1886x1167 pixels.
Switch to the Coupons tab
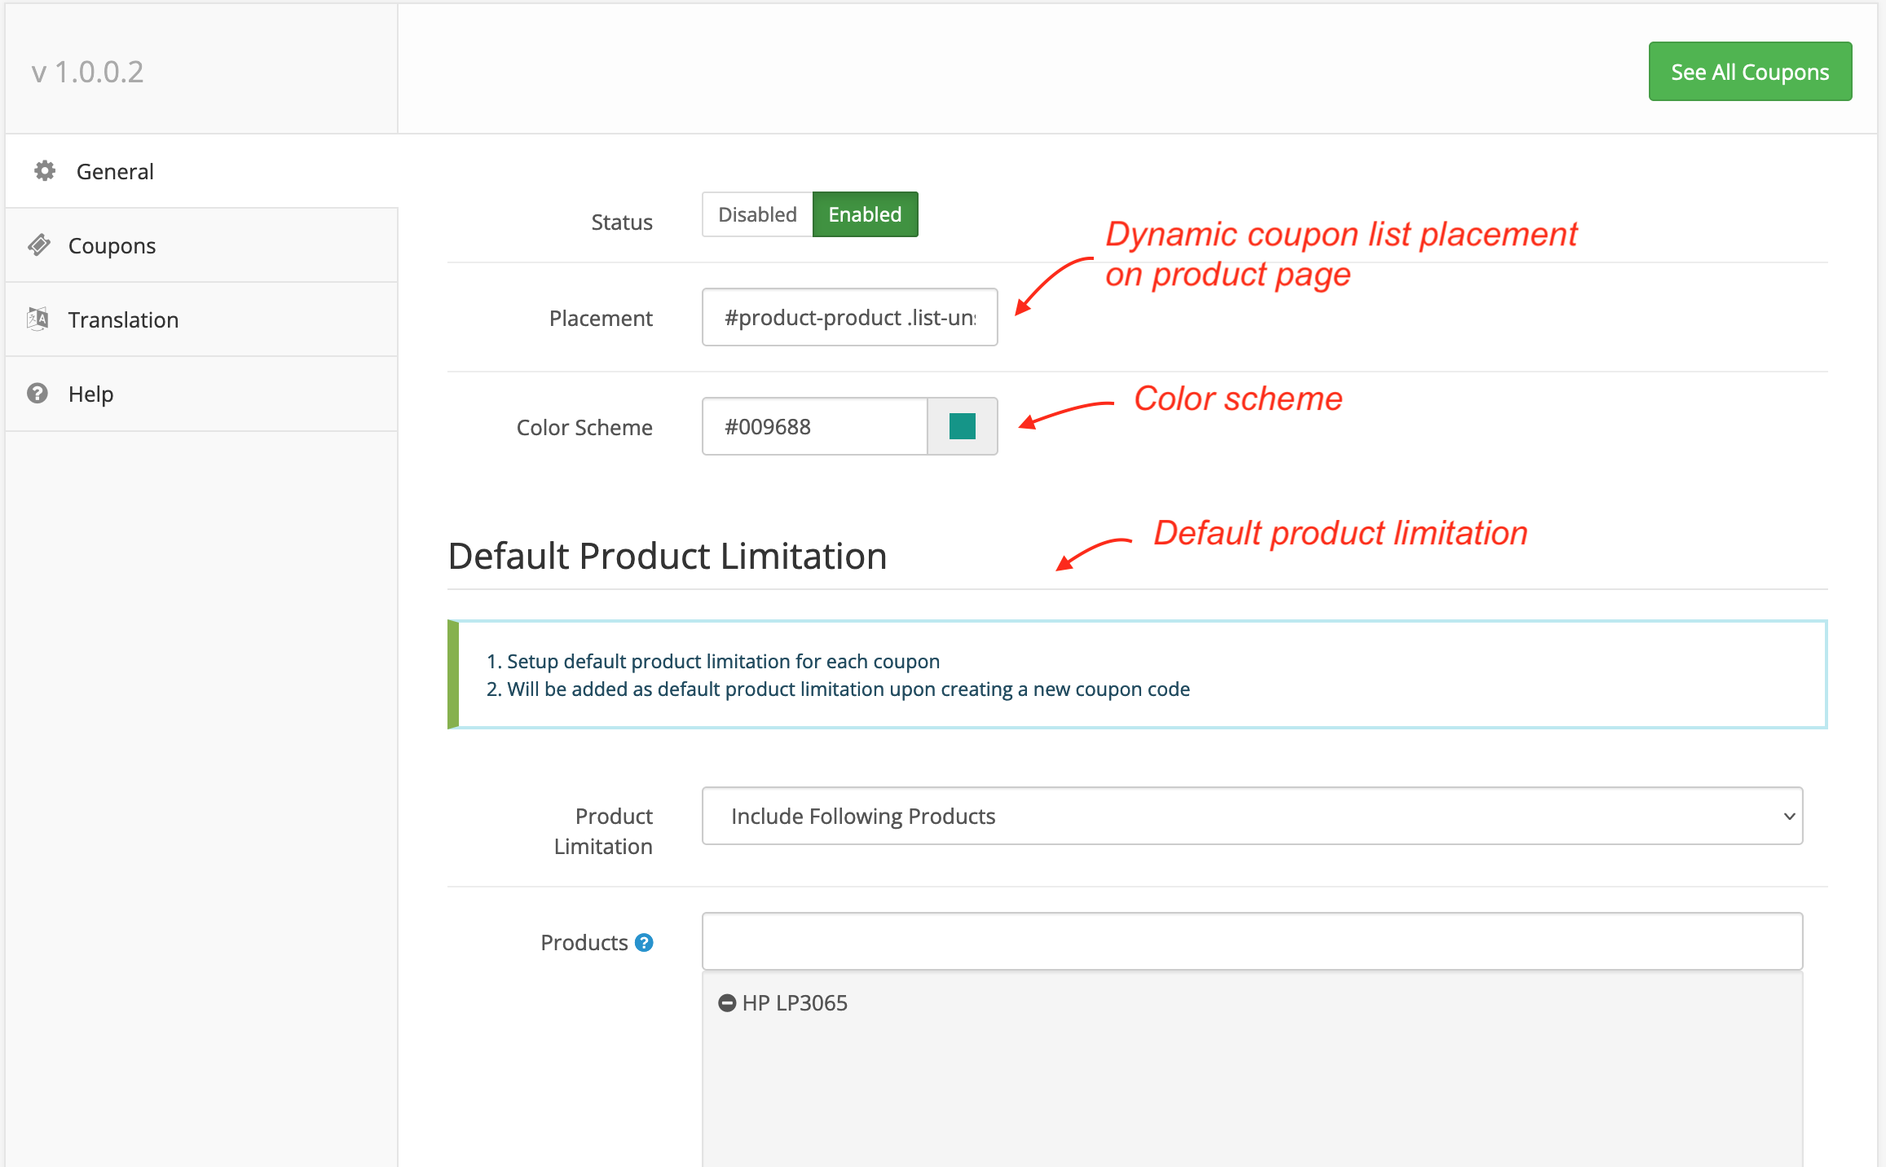[x=112, y=244]
